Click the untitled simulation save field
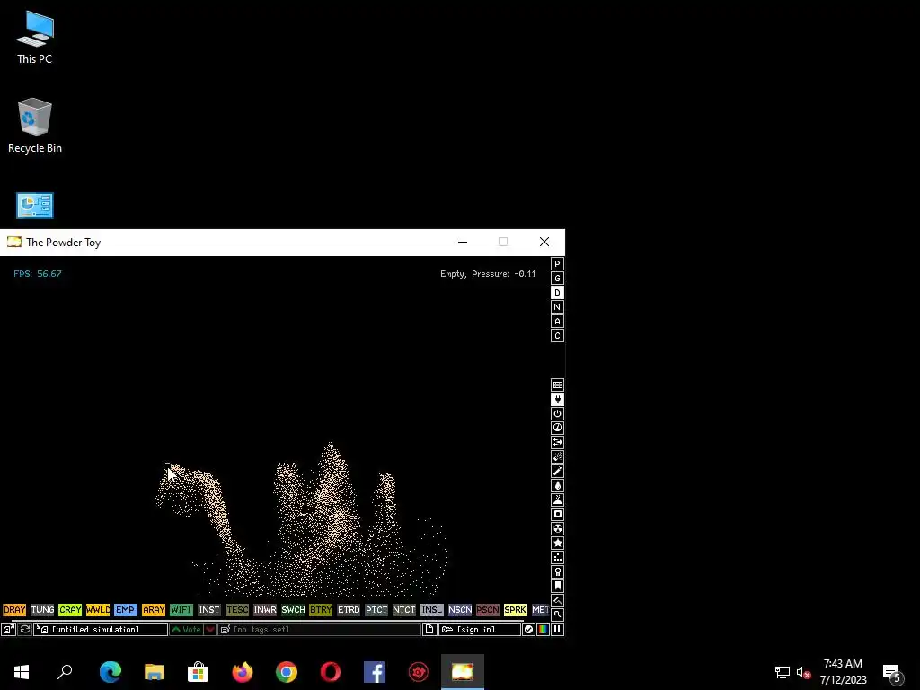The width and height of the screenshot is (920, 690). tap(101, 630)
